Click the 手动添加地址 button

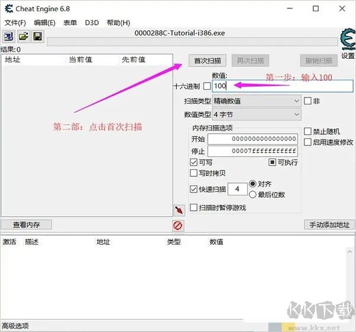(x=329, y=225)
